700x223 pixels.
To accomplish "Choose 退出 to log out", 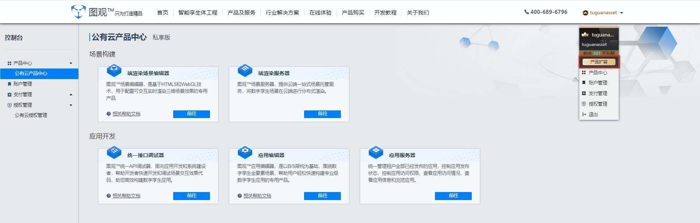I will click(x=593, y=114).
